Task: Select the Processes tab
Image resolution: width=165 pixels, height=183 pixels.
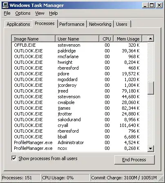Action: (45, 23)
